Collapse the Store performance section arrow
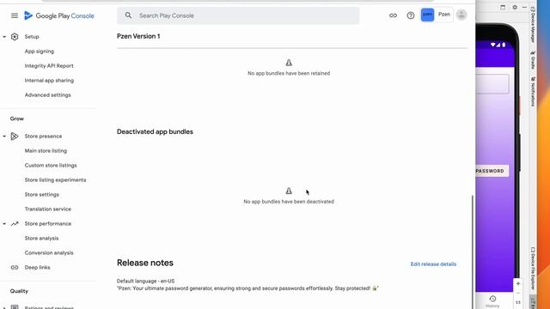 click(4, 223)
